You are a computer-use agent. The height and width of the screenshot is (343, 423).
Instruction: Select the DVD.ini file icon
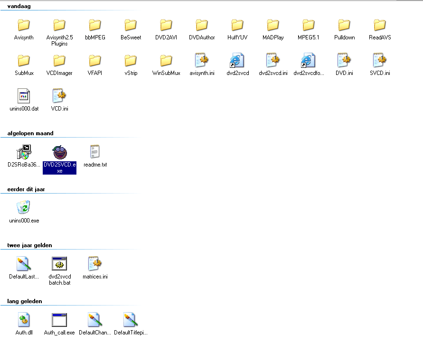point(344,60)
